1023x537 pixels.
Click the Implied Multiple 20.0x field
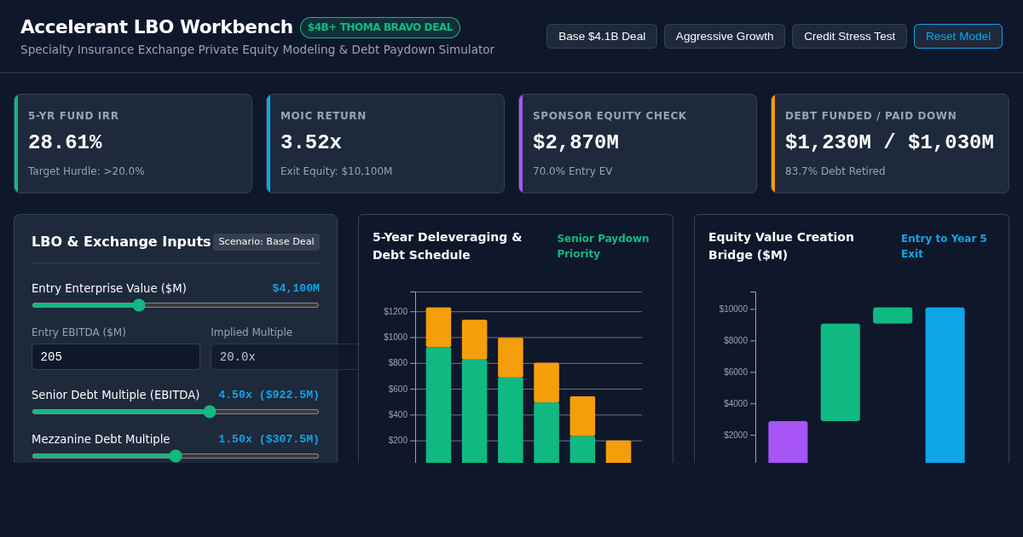pyautogui.click(x=285, y=357)
